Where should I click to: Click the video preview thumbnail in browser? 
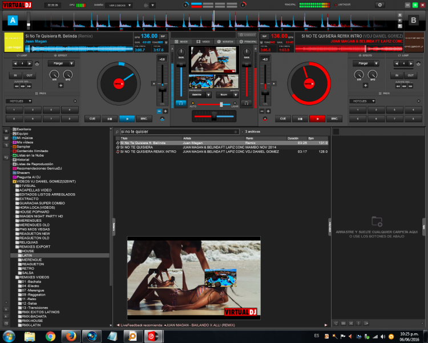(x=194, y=278)
